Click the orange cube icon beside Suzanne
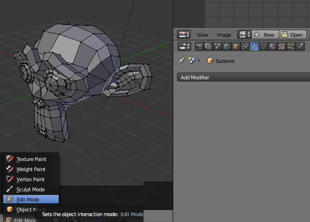This screenshot has height=222, width=310. (210, 61)
